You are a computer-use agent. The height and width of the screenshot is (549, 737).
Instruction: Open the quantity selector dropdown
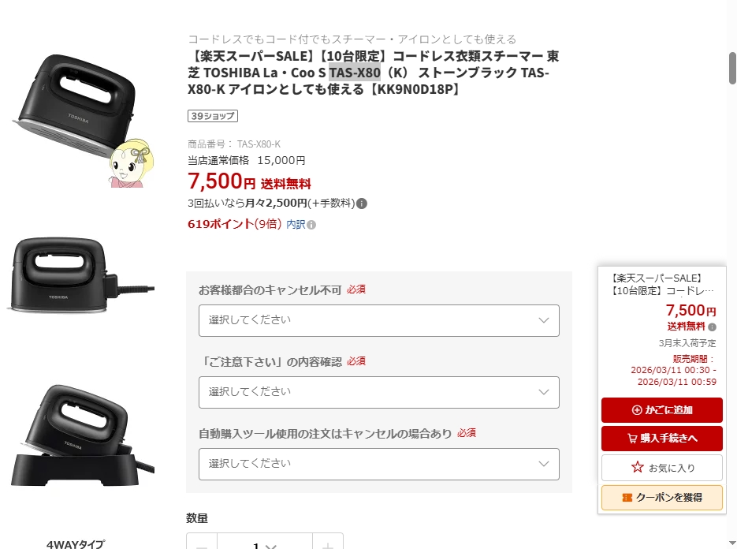(265, 543)
